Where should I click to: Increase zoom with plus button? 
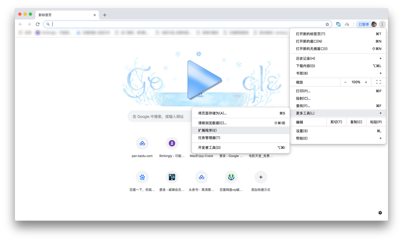tap(366, 82)
